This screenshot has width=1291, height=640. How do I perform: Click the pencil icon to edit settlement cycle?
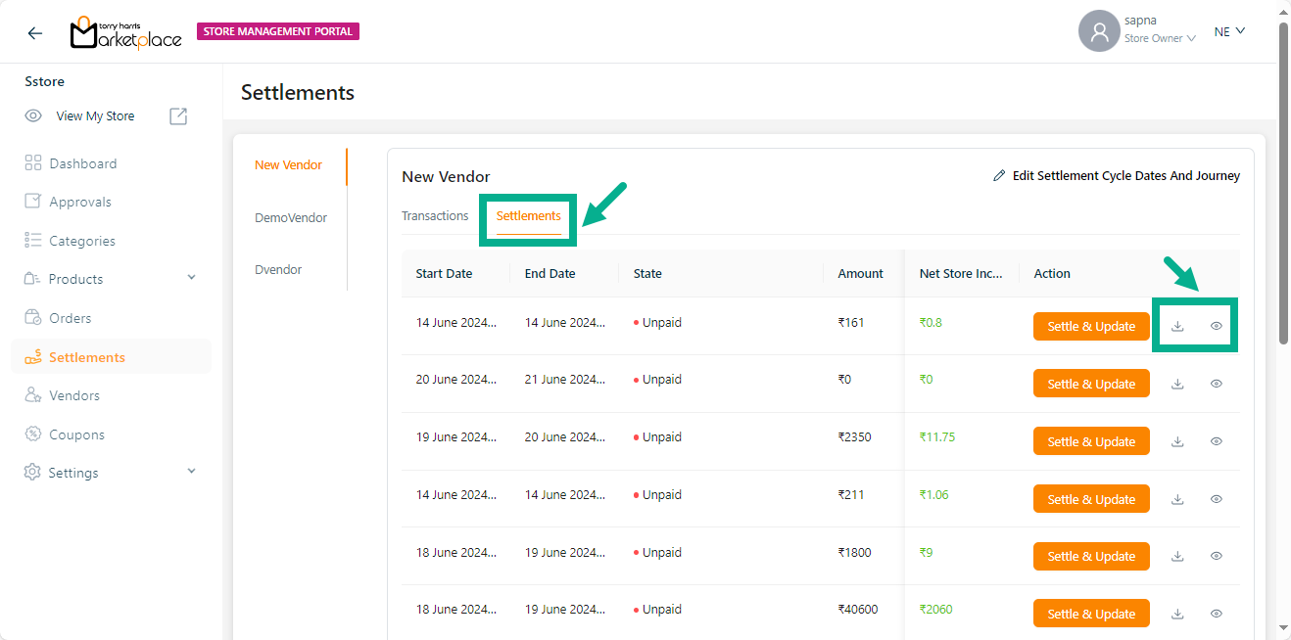click(999, 176)
